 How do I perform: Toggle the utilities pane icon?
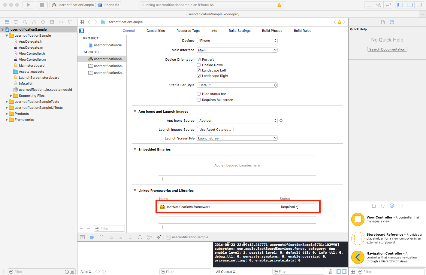(x=419, y=5)
